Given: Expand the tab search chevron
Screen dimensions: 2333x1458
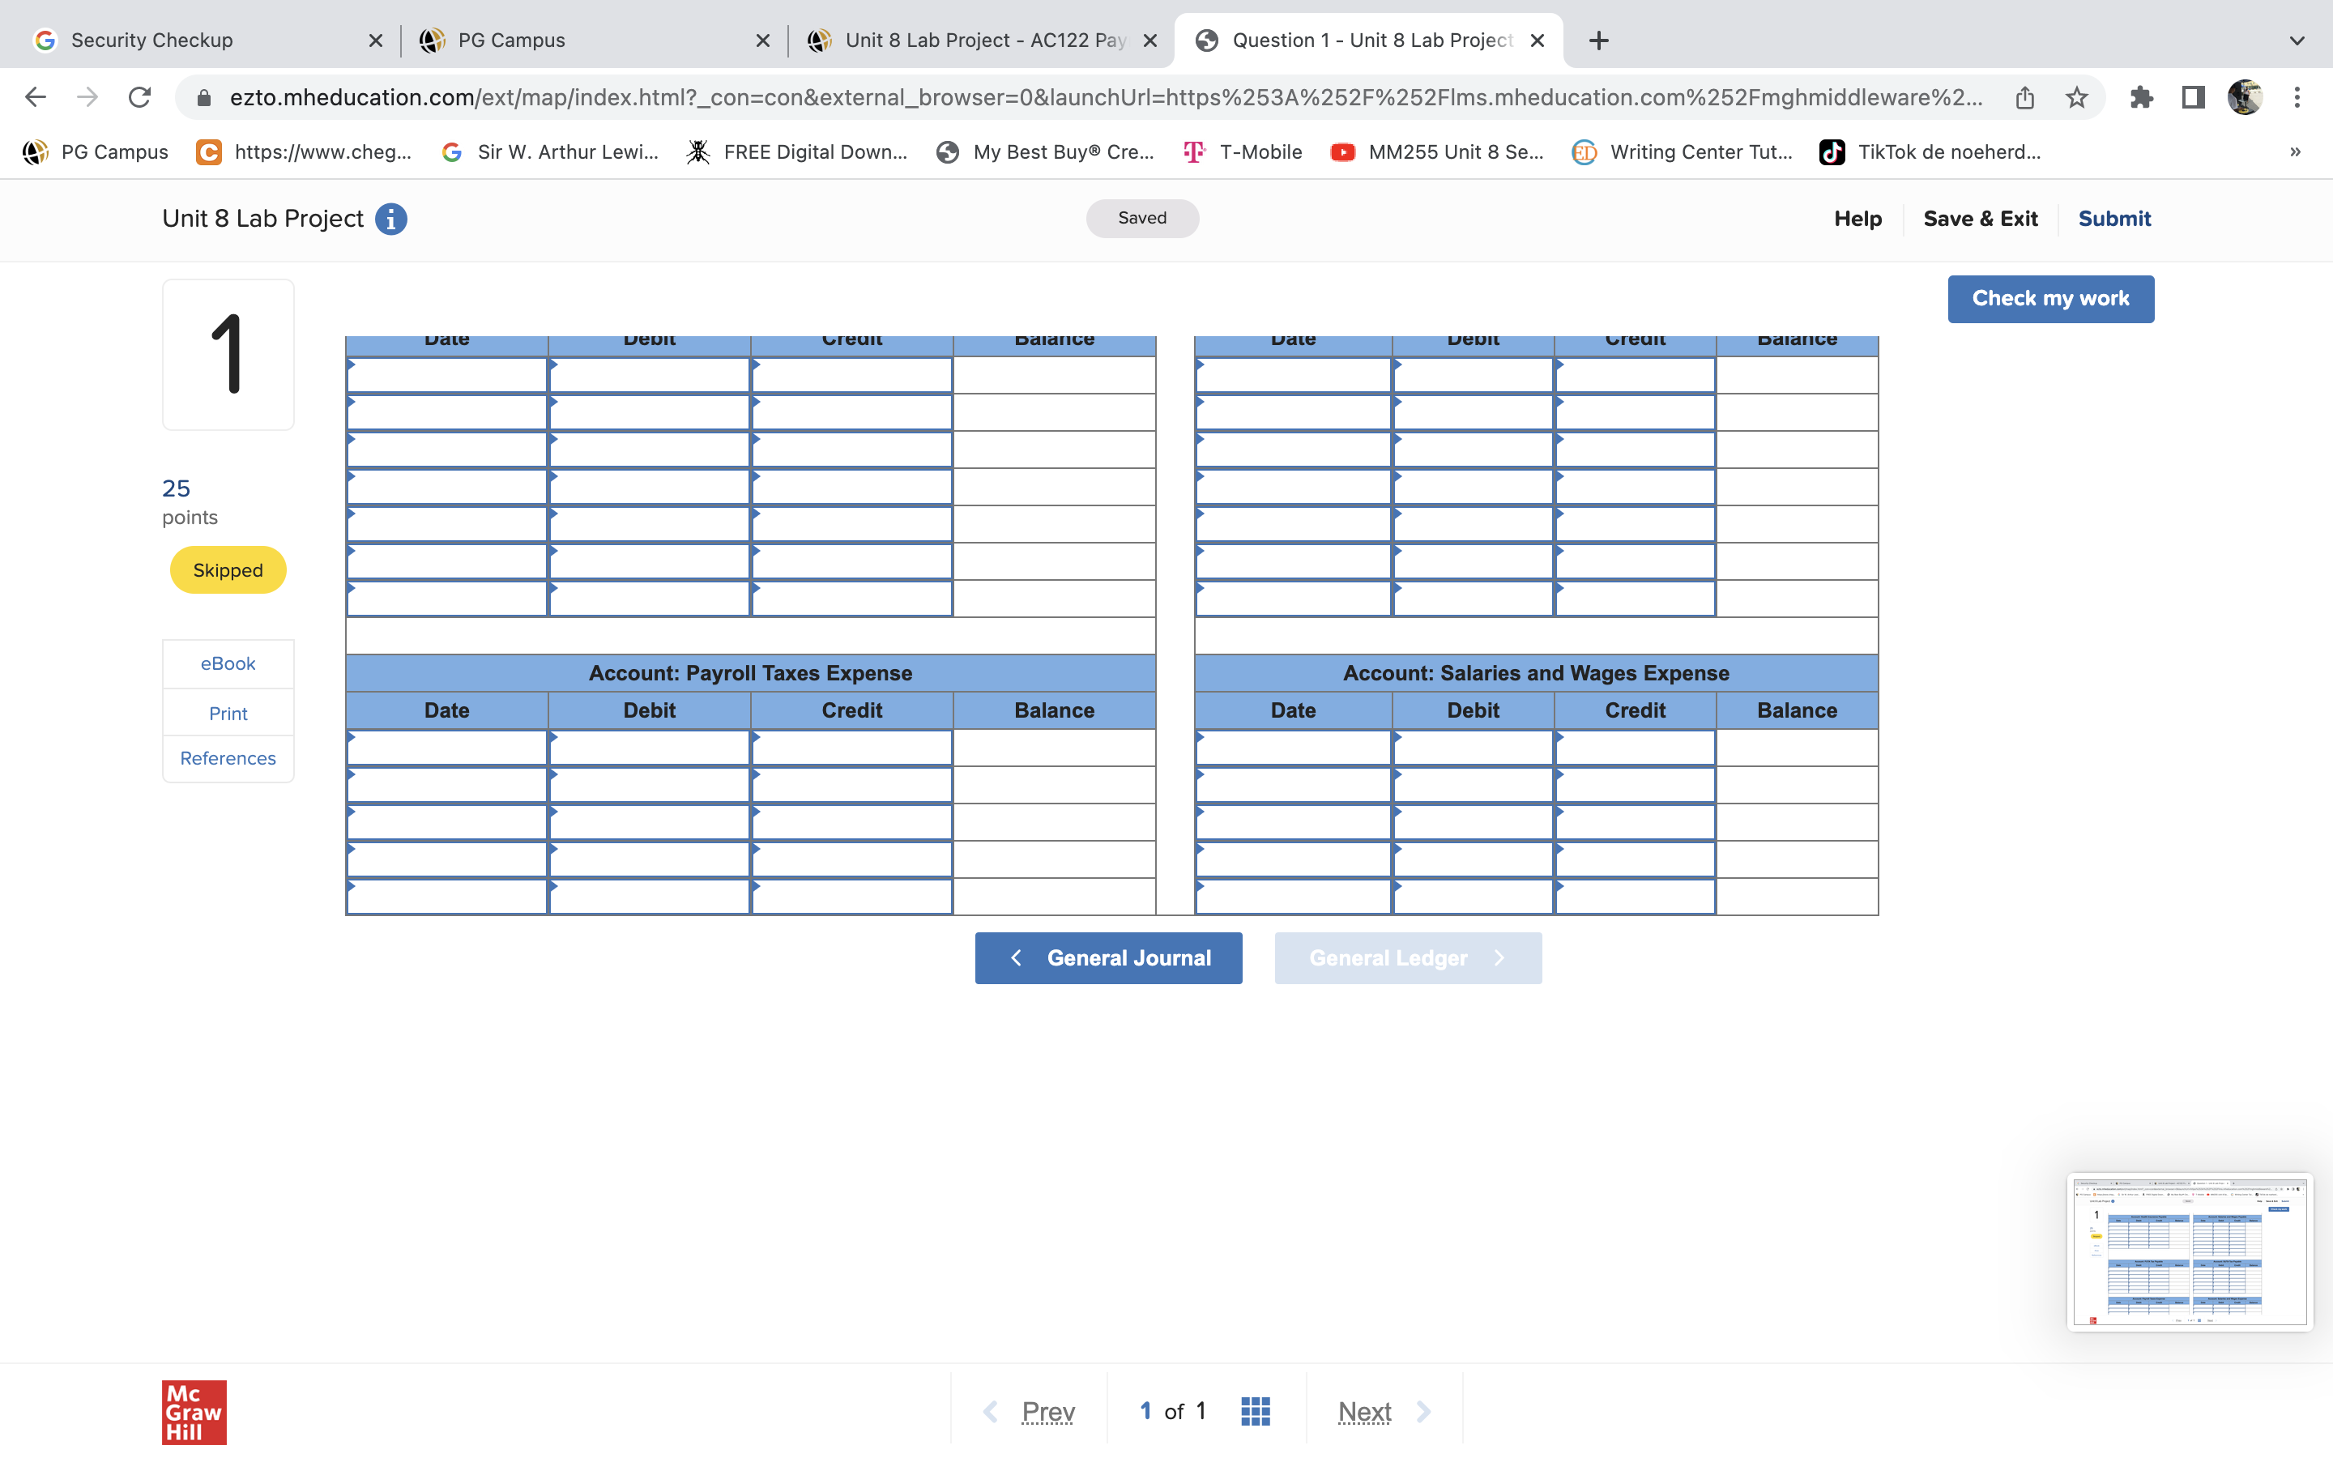Looking at the screenshot, I should pyautogui.click(x=2297, y=40).
